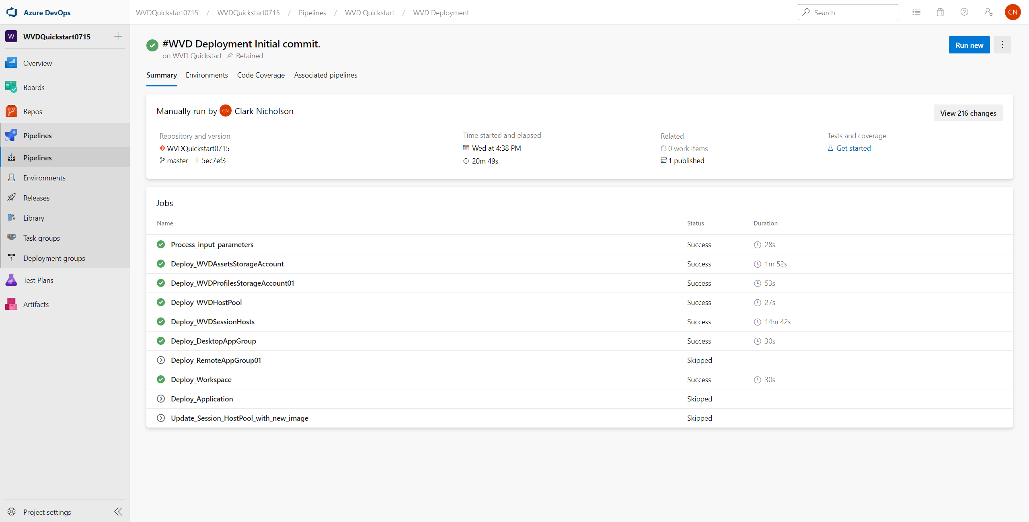This screenshot has height=522, width=1029.
Task: Switch to the Associated pipelines tab
Action: [x=325, y=75]
